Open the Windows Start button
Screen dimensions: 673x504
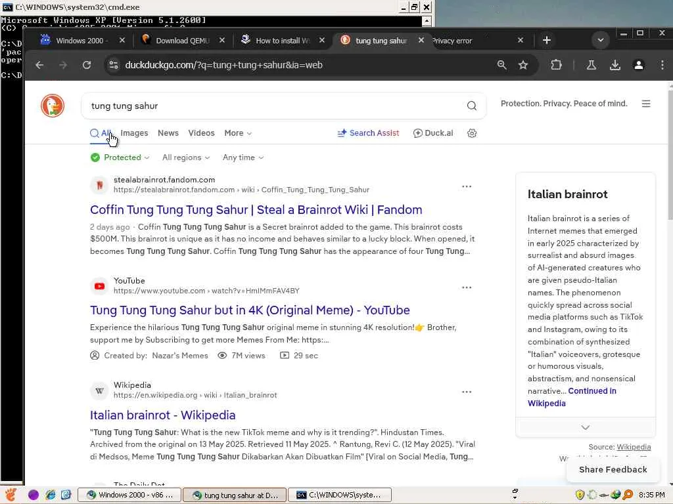tap(11, 495)
